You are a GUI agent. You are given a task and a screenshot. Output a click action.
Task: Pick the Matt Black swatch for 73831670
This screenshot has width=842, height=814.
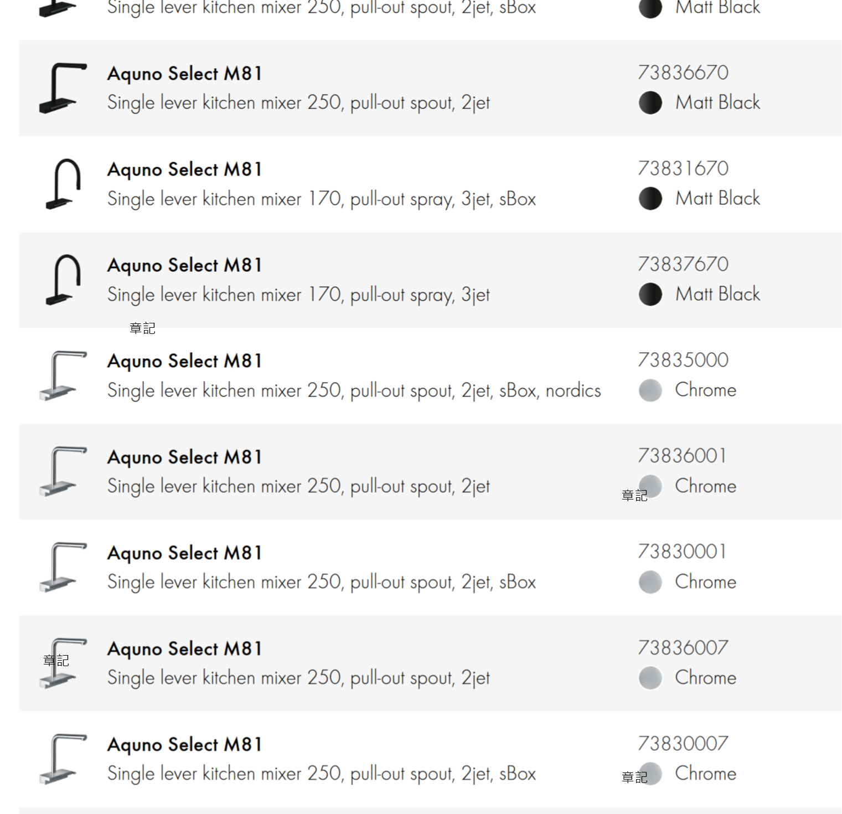(650, 198)
